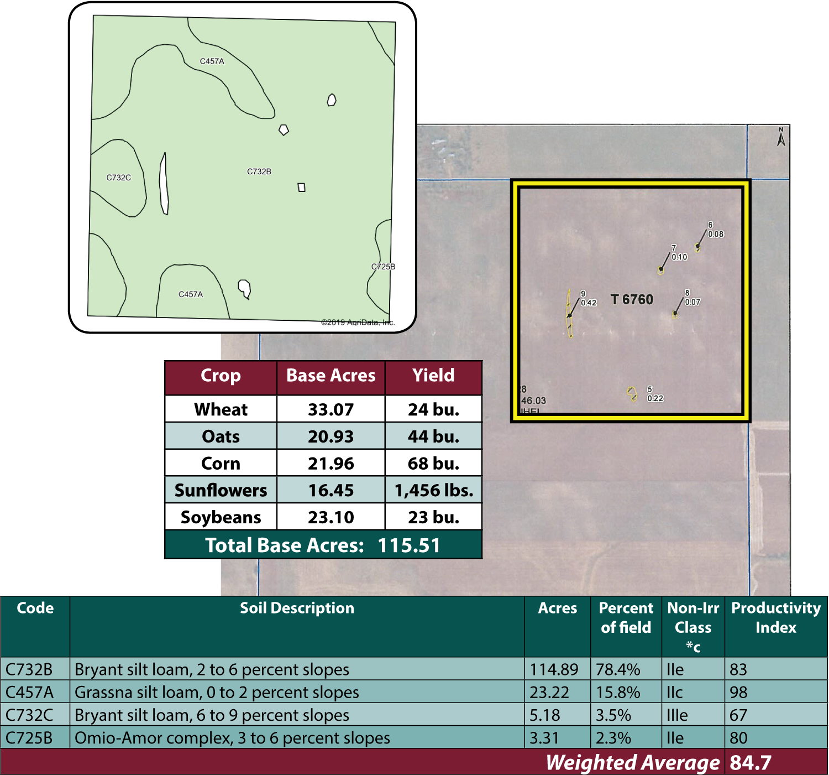This screenshot has width=829, height=775.
Task: Click the Total Base Acres row
Action: [x=323, y=545]
